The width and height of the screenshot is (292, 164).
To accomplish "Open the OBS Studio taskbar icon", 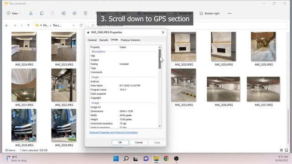I will (176, 159).
